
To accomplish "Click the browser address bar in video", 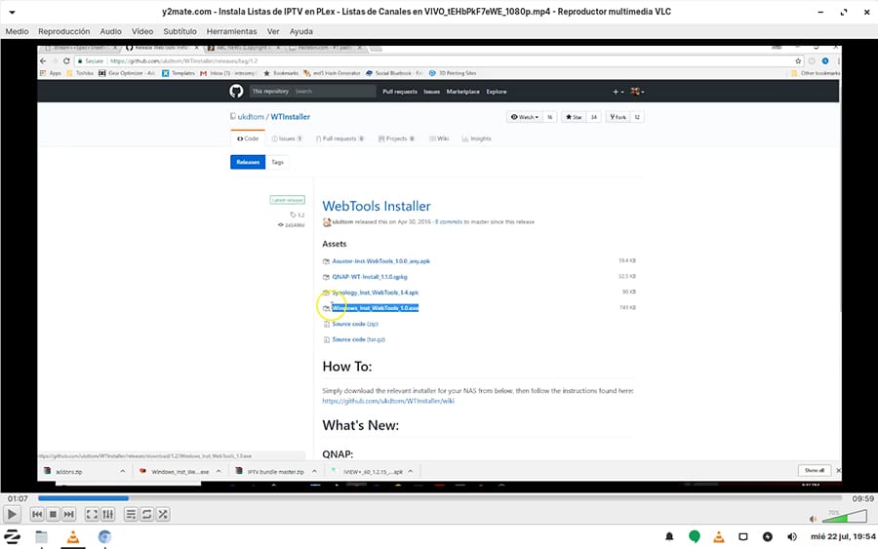I will pos(440,61).
